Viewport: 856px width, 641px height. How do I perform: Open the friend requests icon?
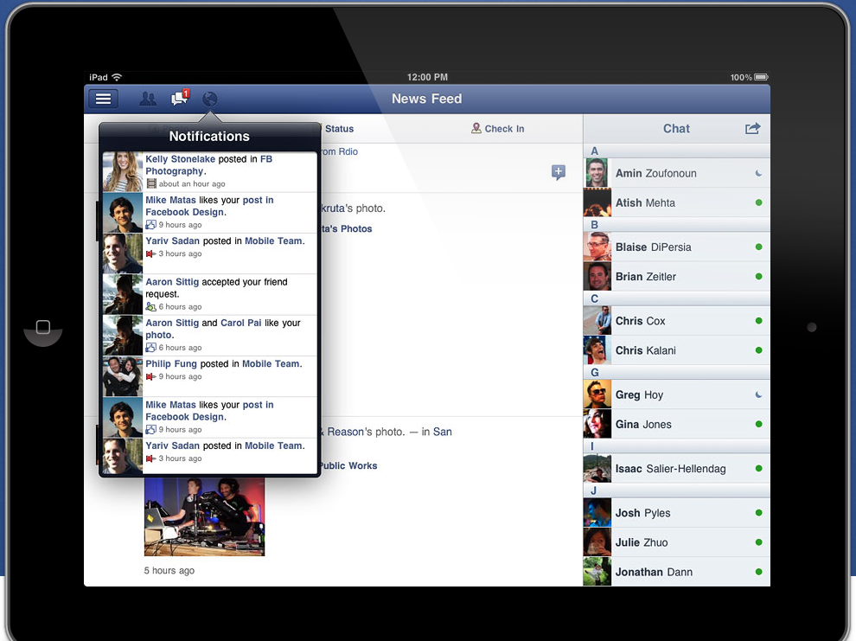click(x=148, y=99)
